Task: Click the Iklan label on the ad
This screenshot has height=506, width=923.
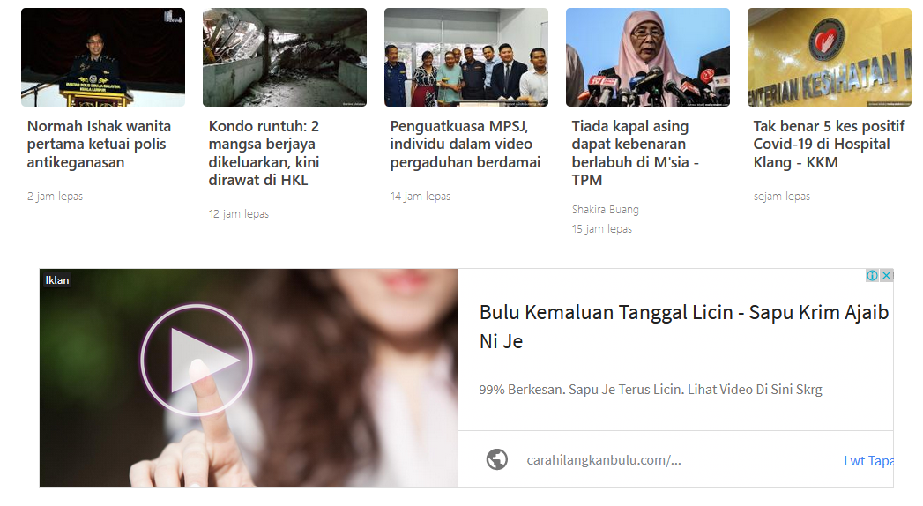Action: pos(57,280)
